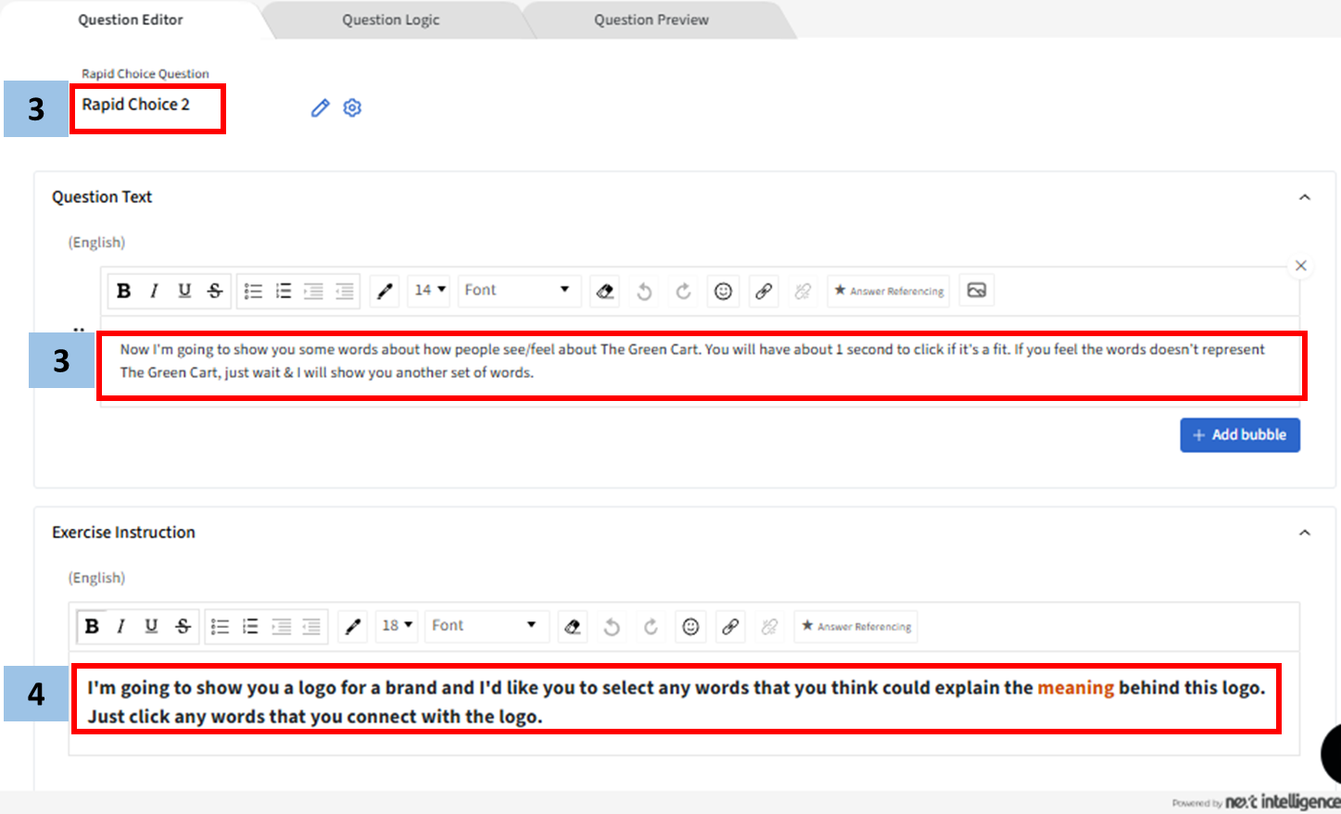The image size is (1341, 814).
Task: Collapse the Question Text section chevron
Action: click(x=1304, y=197)
